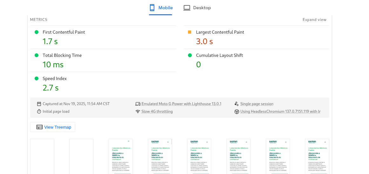
Task: Switch to the Mobile tab
Action: 161,8
